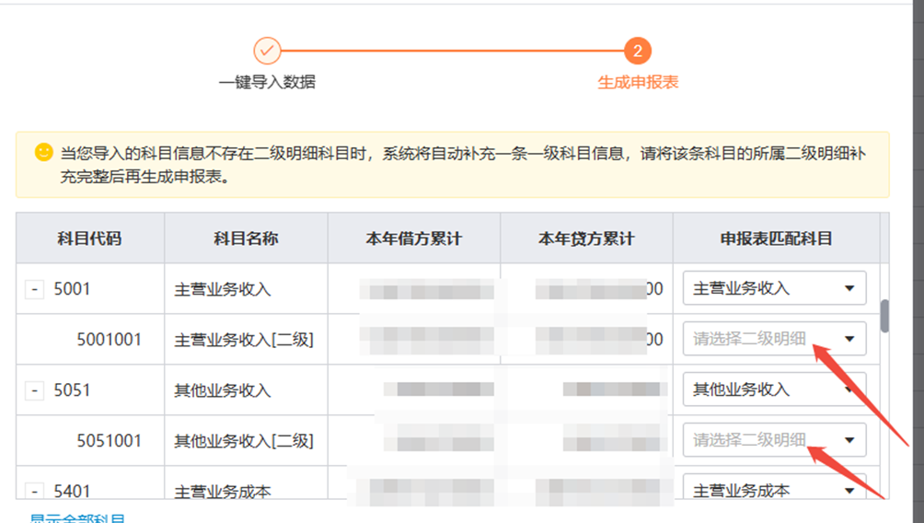Screen dimensions: 924x523
Task: Collapse the 5001 subject row
Action: click(34, 289)
